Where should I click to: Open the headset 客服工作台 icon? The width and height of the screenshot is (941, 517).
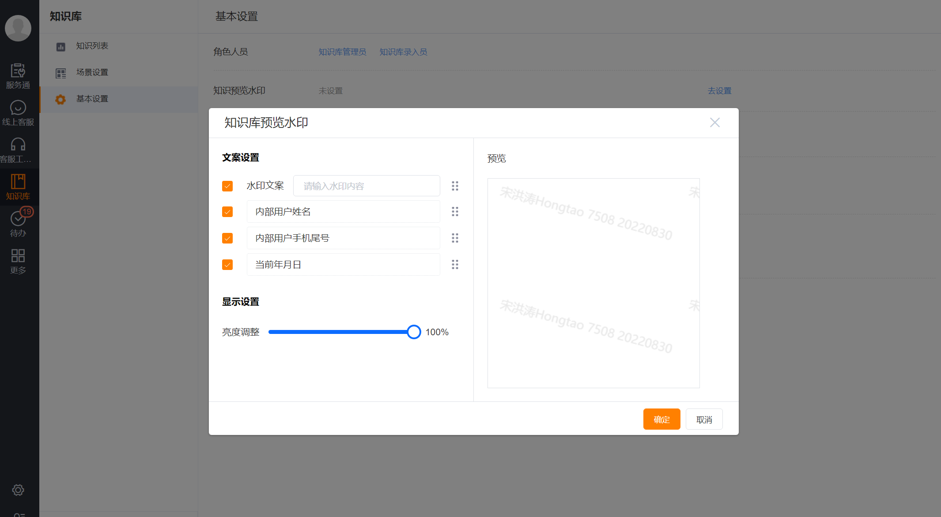(18, 150)
